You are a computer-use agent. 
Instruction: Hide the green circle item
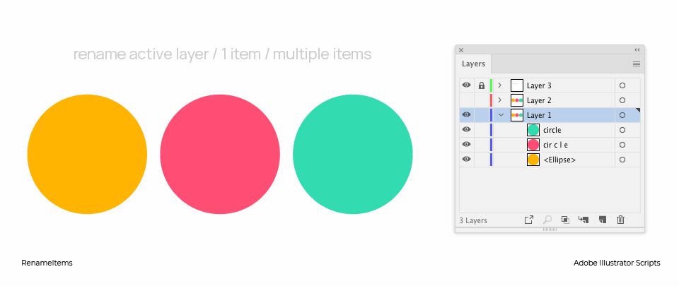[x=466, y=130]
